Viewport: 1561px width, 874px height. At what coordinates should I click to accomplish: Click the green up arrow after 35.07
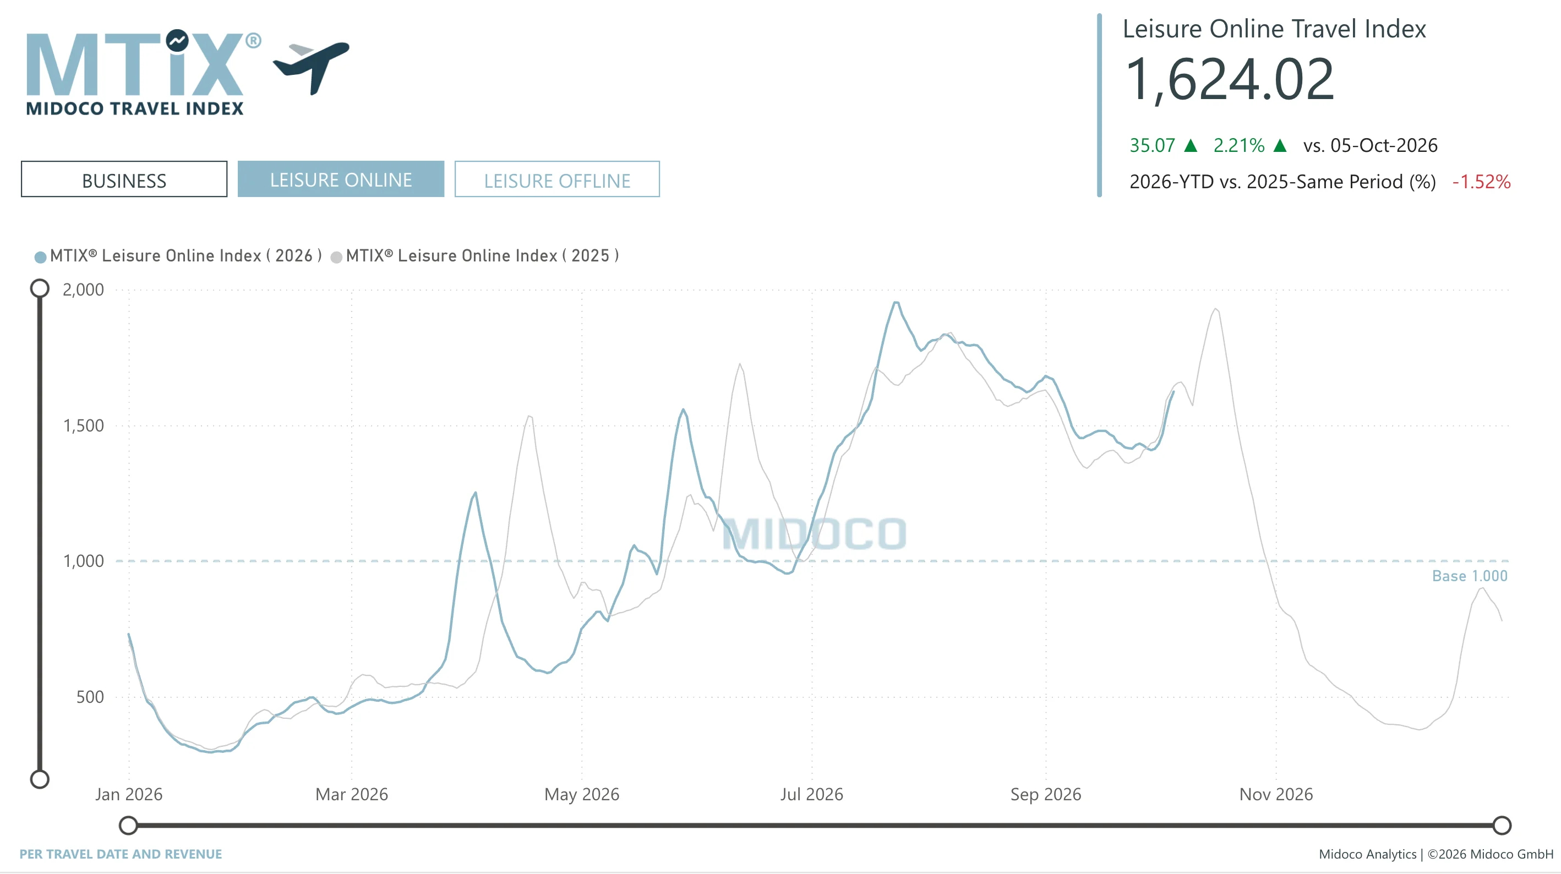(1190, 145)
